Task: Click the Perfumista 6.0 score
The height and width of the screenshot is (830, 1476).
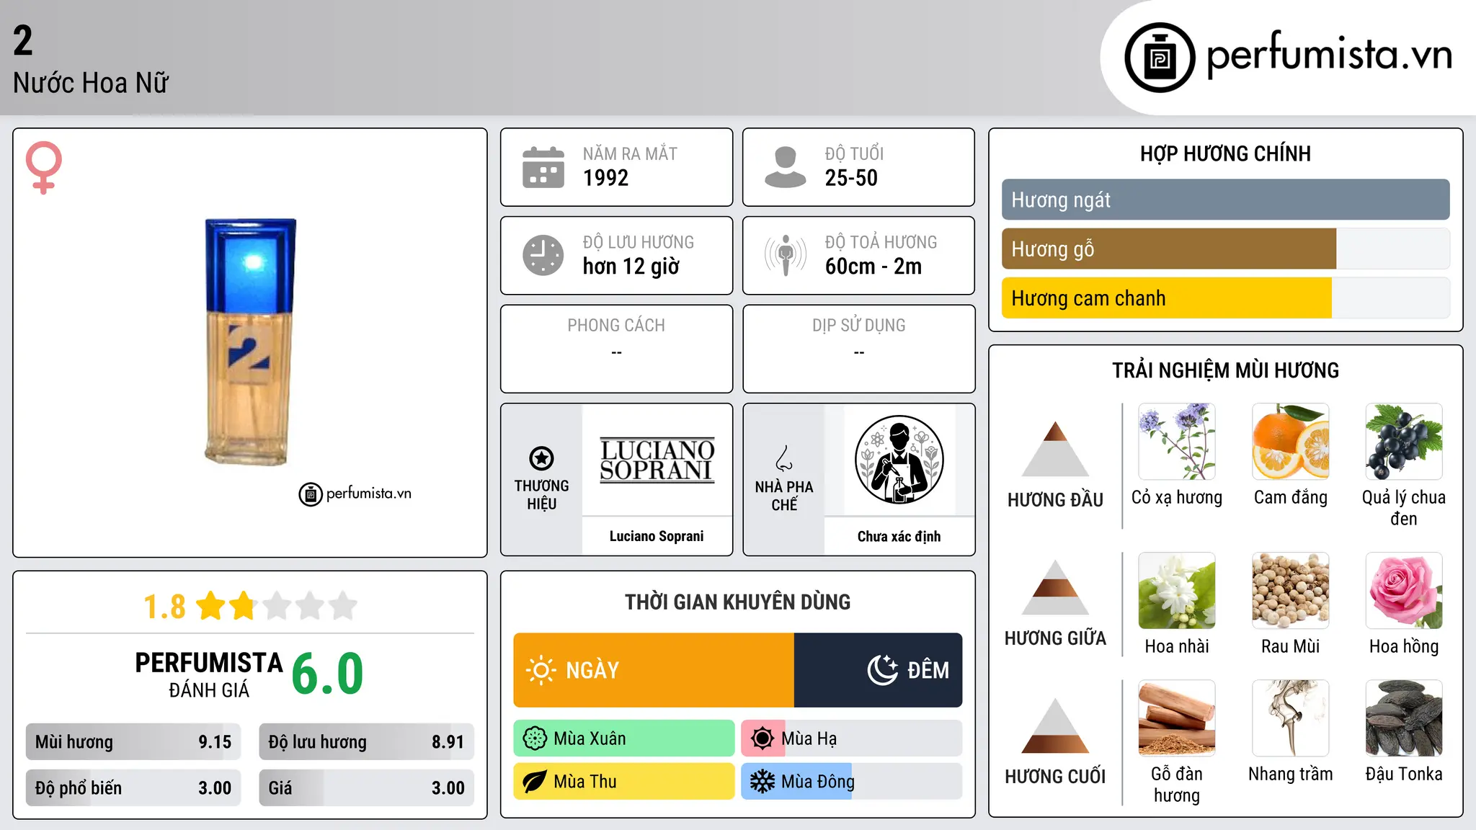Action: (x=328, y=673)
